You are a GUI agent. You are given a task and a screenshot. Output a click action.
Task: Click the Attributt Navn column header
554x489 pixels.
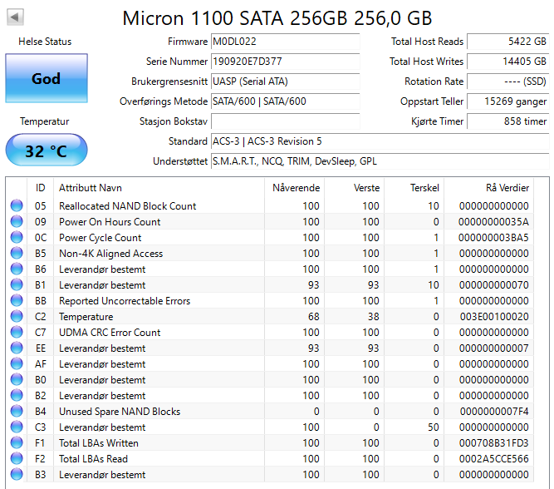click(x=159, y=187)
